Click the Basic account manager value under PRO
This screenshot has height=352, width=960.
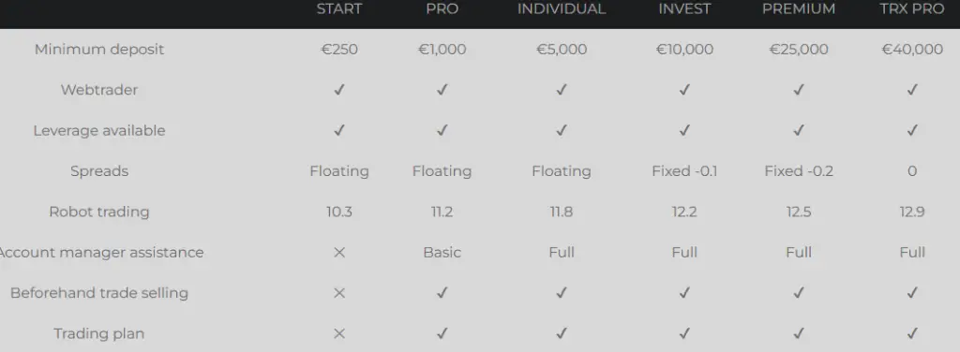point(442,253)
